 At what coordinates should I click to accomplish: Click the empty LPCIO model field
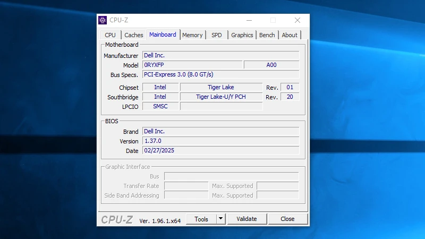click(x=221, y=106)
